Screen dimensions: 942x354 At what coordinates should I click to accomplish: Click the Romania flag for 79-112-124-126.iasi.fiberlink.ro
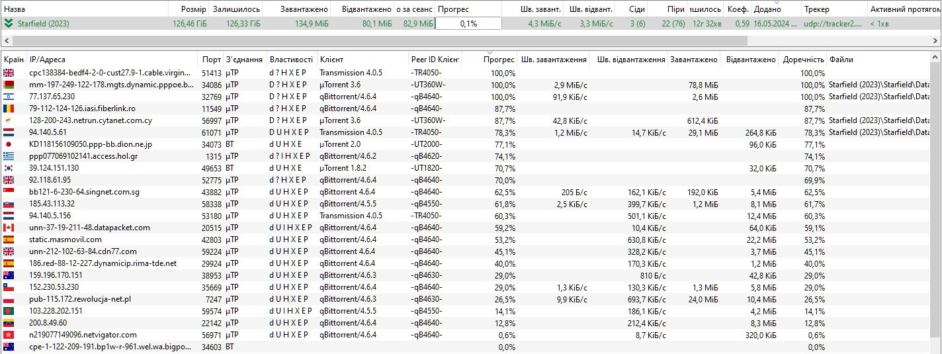click(9, 109)
